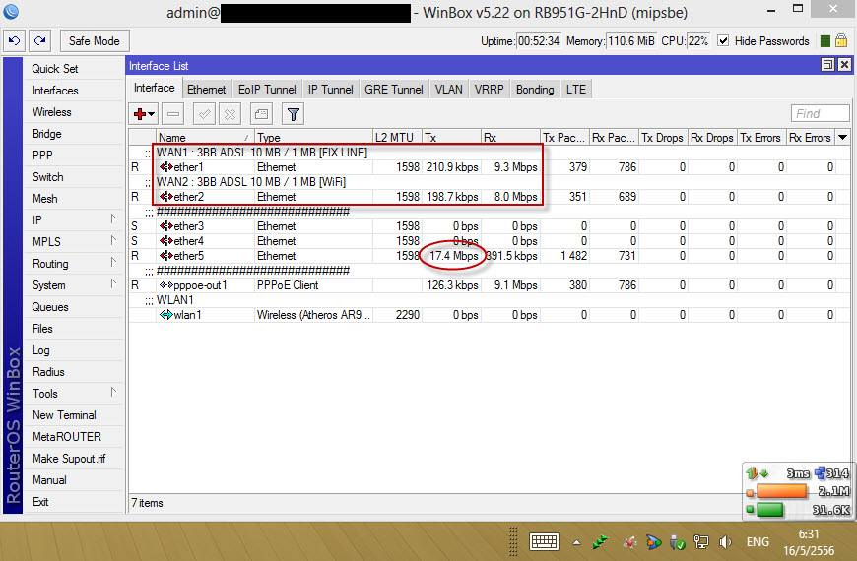This screenshot has height=561, width=857.
Task: Switch to the VRRP tab
Action: click(x=489, y=89)
